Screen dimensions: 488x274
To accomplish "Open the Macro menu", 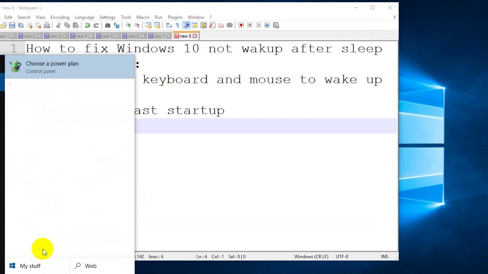I will pyautogui.click(x=143, y=17).
